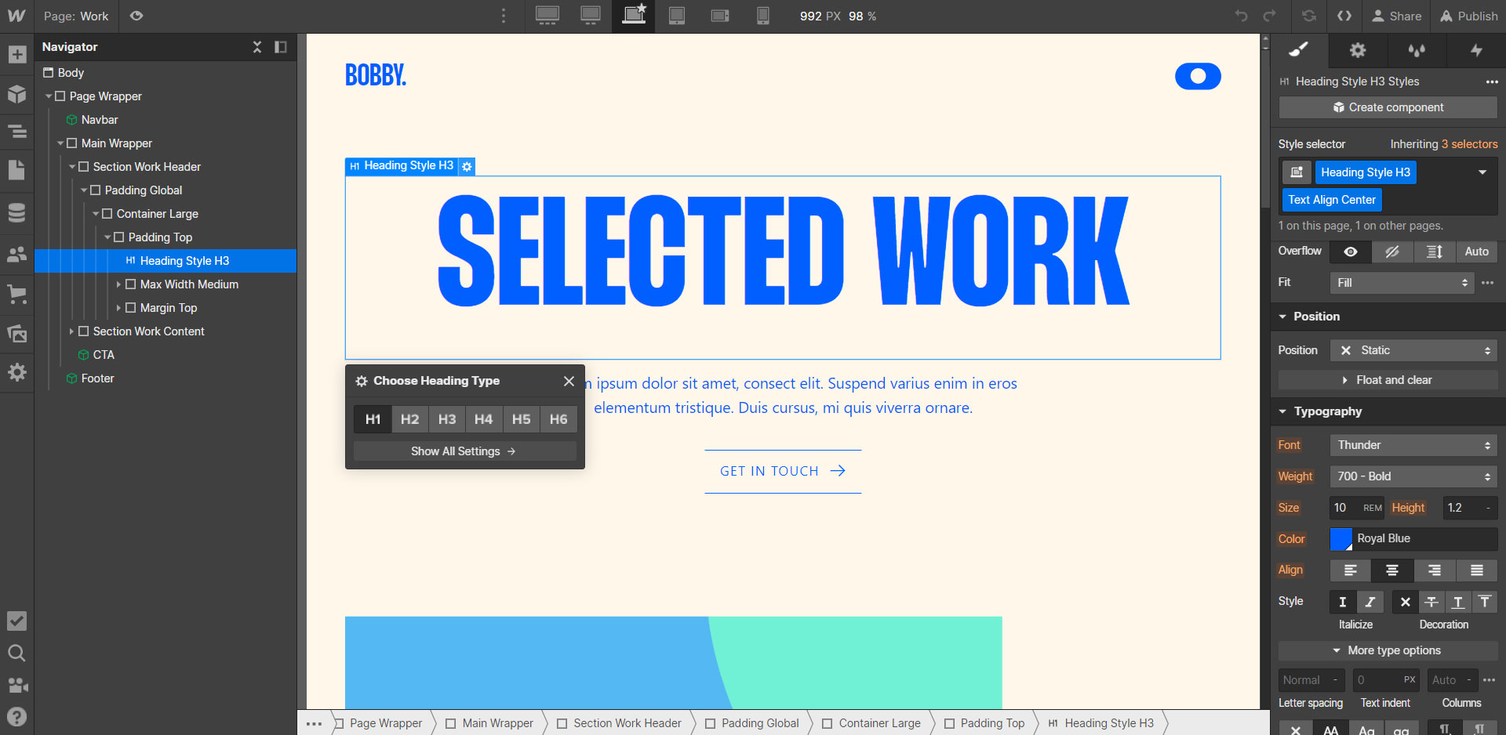Open the Element Settings tab
This screenshot has width=1506, height=735.
point(1357,50)
